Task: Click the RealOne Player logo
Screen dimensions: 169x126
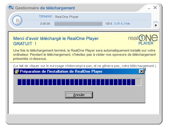Action: click(143, 40)
